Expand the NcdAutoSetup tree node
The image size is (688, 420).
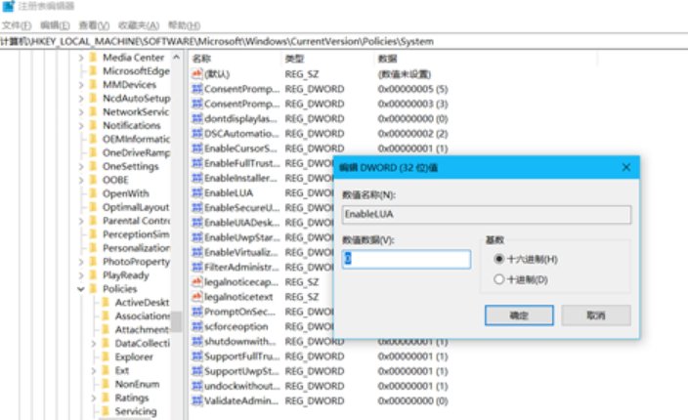81,99
